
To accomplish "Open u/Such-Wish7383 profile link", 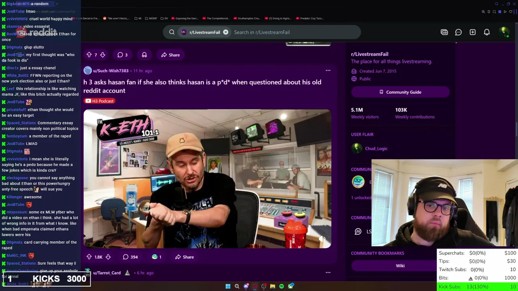I will tap(110, 71).
